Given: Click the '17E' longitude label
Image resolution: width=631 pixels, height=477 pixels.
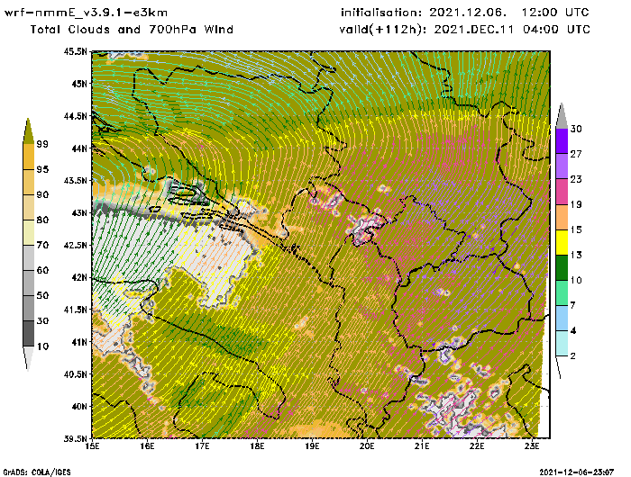Looking at the screenshot, I should [202, 446].
